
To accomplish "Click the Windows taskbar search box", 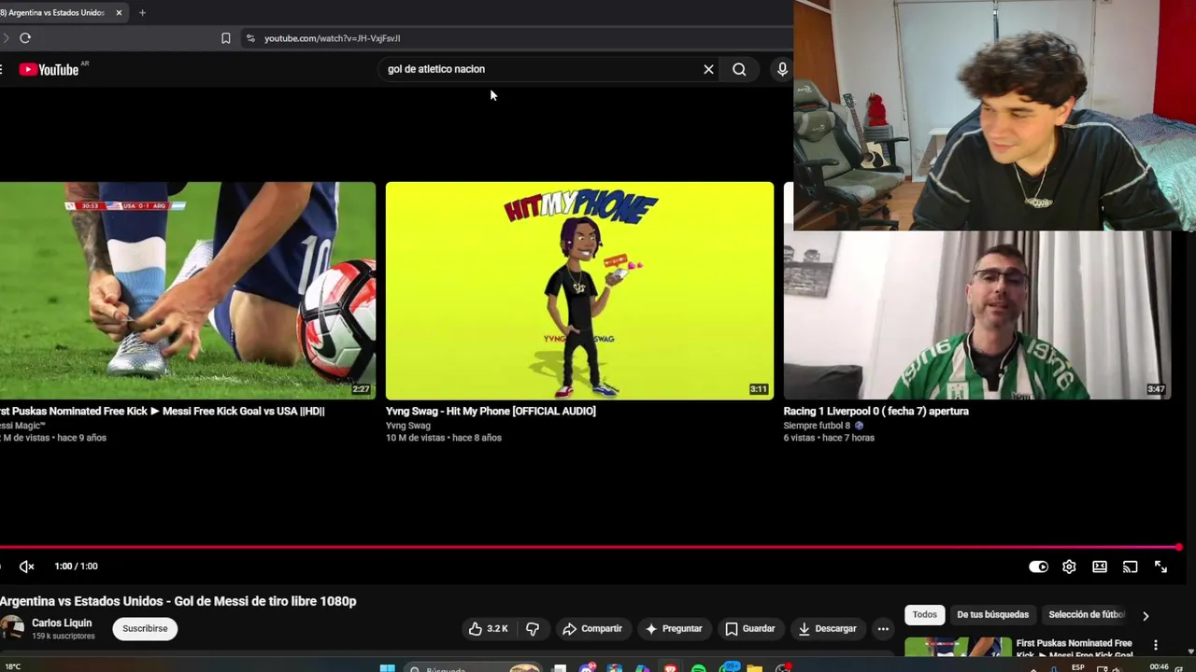I will [x=474, y=668].
